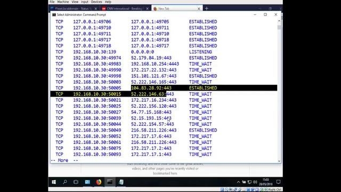The height and width of the screenshot is (192, 341).
Task: Click foreign address 52.222.154.57:443
Action: point(152,124)
